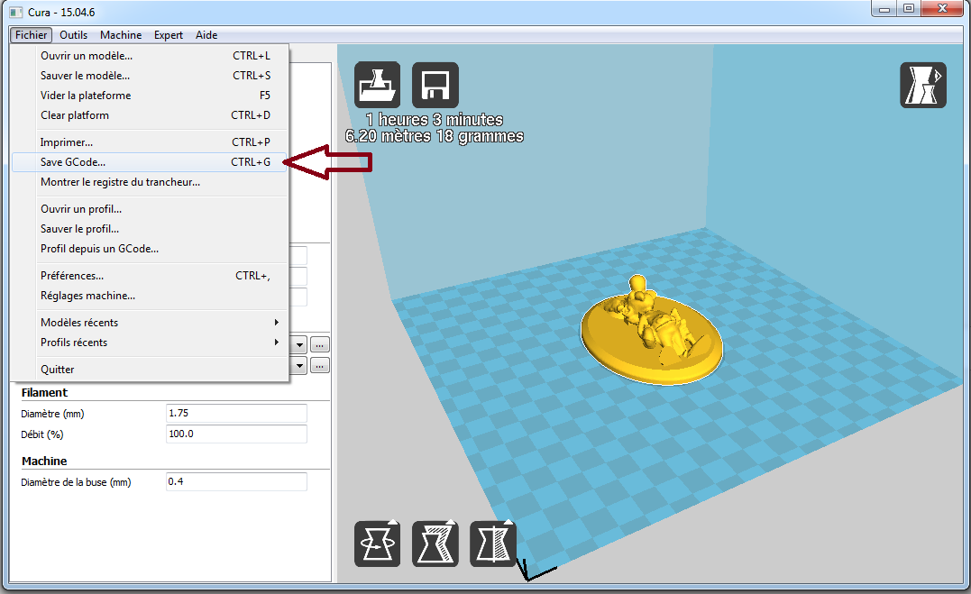This screenshot has width=971, height=594.
Task: Choose Ouvrir un profil...
Action: point(150,209)
